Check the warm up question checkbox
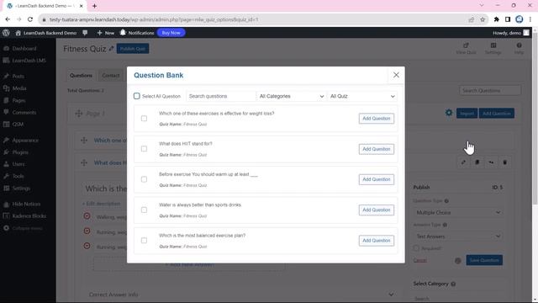The image size is (538, 303). [x=144, y=179]
